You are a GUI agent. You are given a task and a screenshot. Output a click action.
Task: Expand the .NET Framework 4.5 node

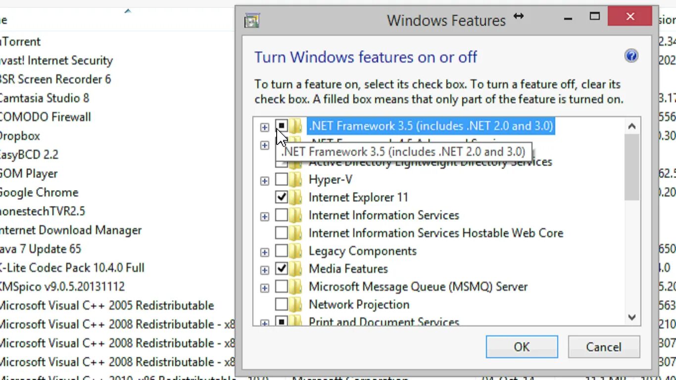coord(265,145)
